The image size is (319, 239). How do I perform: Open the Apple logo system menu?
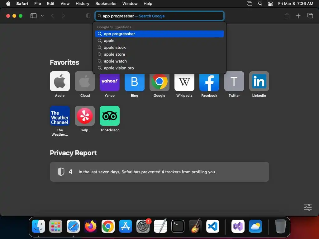point(8,4)
